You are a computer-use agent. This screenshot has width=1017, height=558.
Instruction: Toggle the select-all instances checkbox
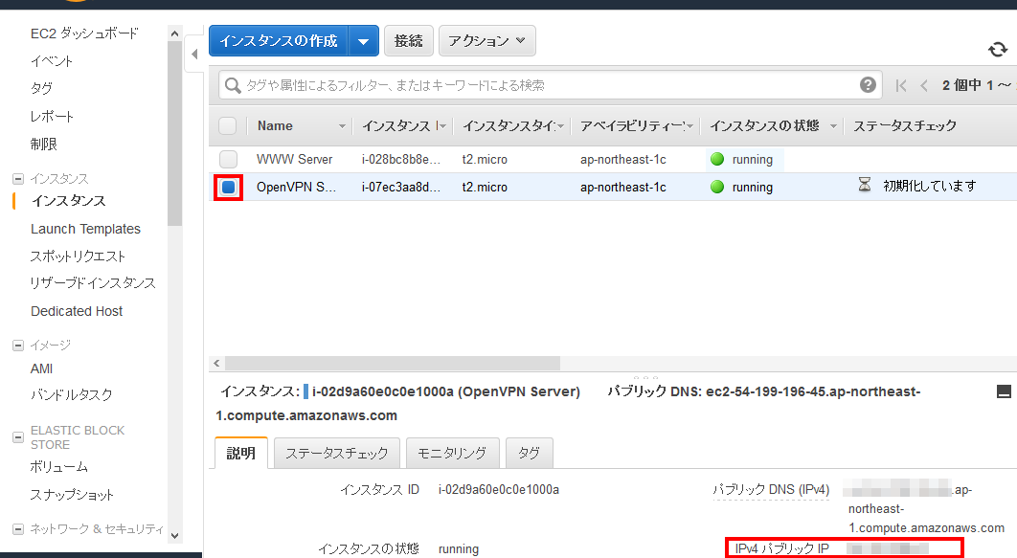point(228,125)
